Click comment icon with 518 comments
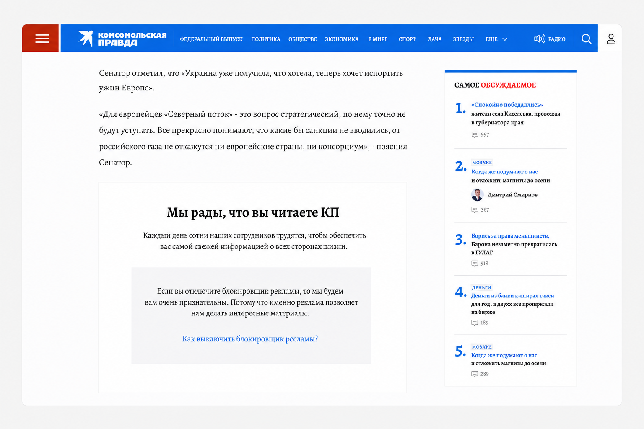Screen dimensions: 644x429 click(x=475, y=264)
